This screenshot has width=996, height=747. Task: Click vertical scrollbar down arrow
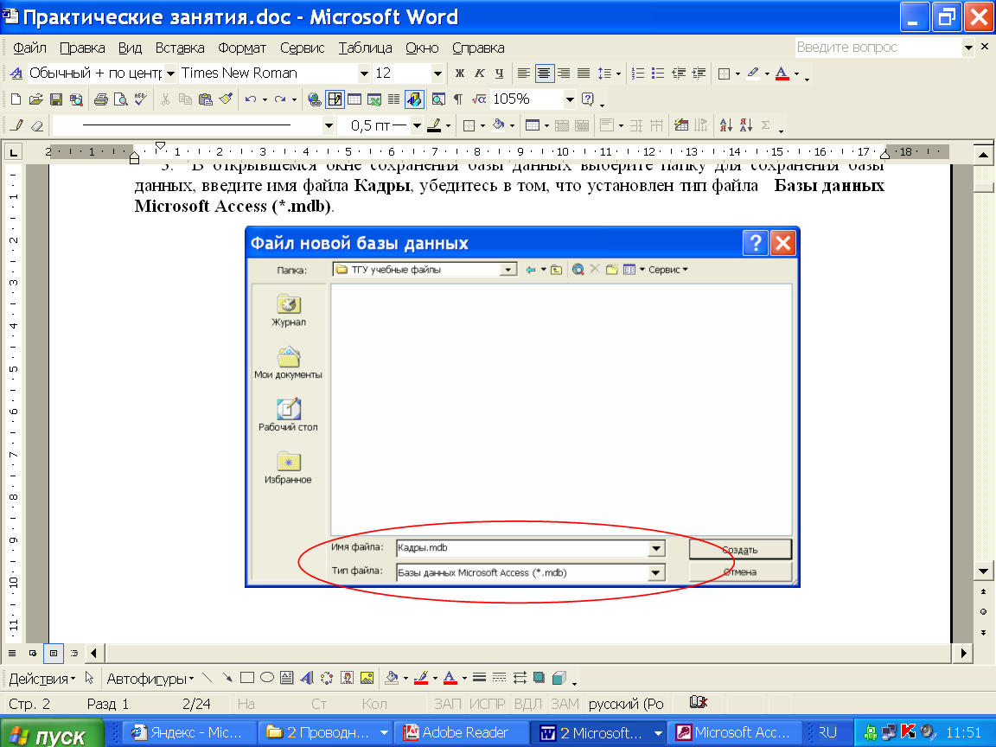pyautogui.click(x=983, y=571)
